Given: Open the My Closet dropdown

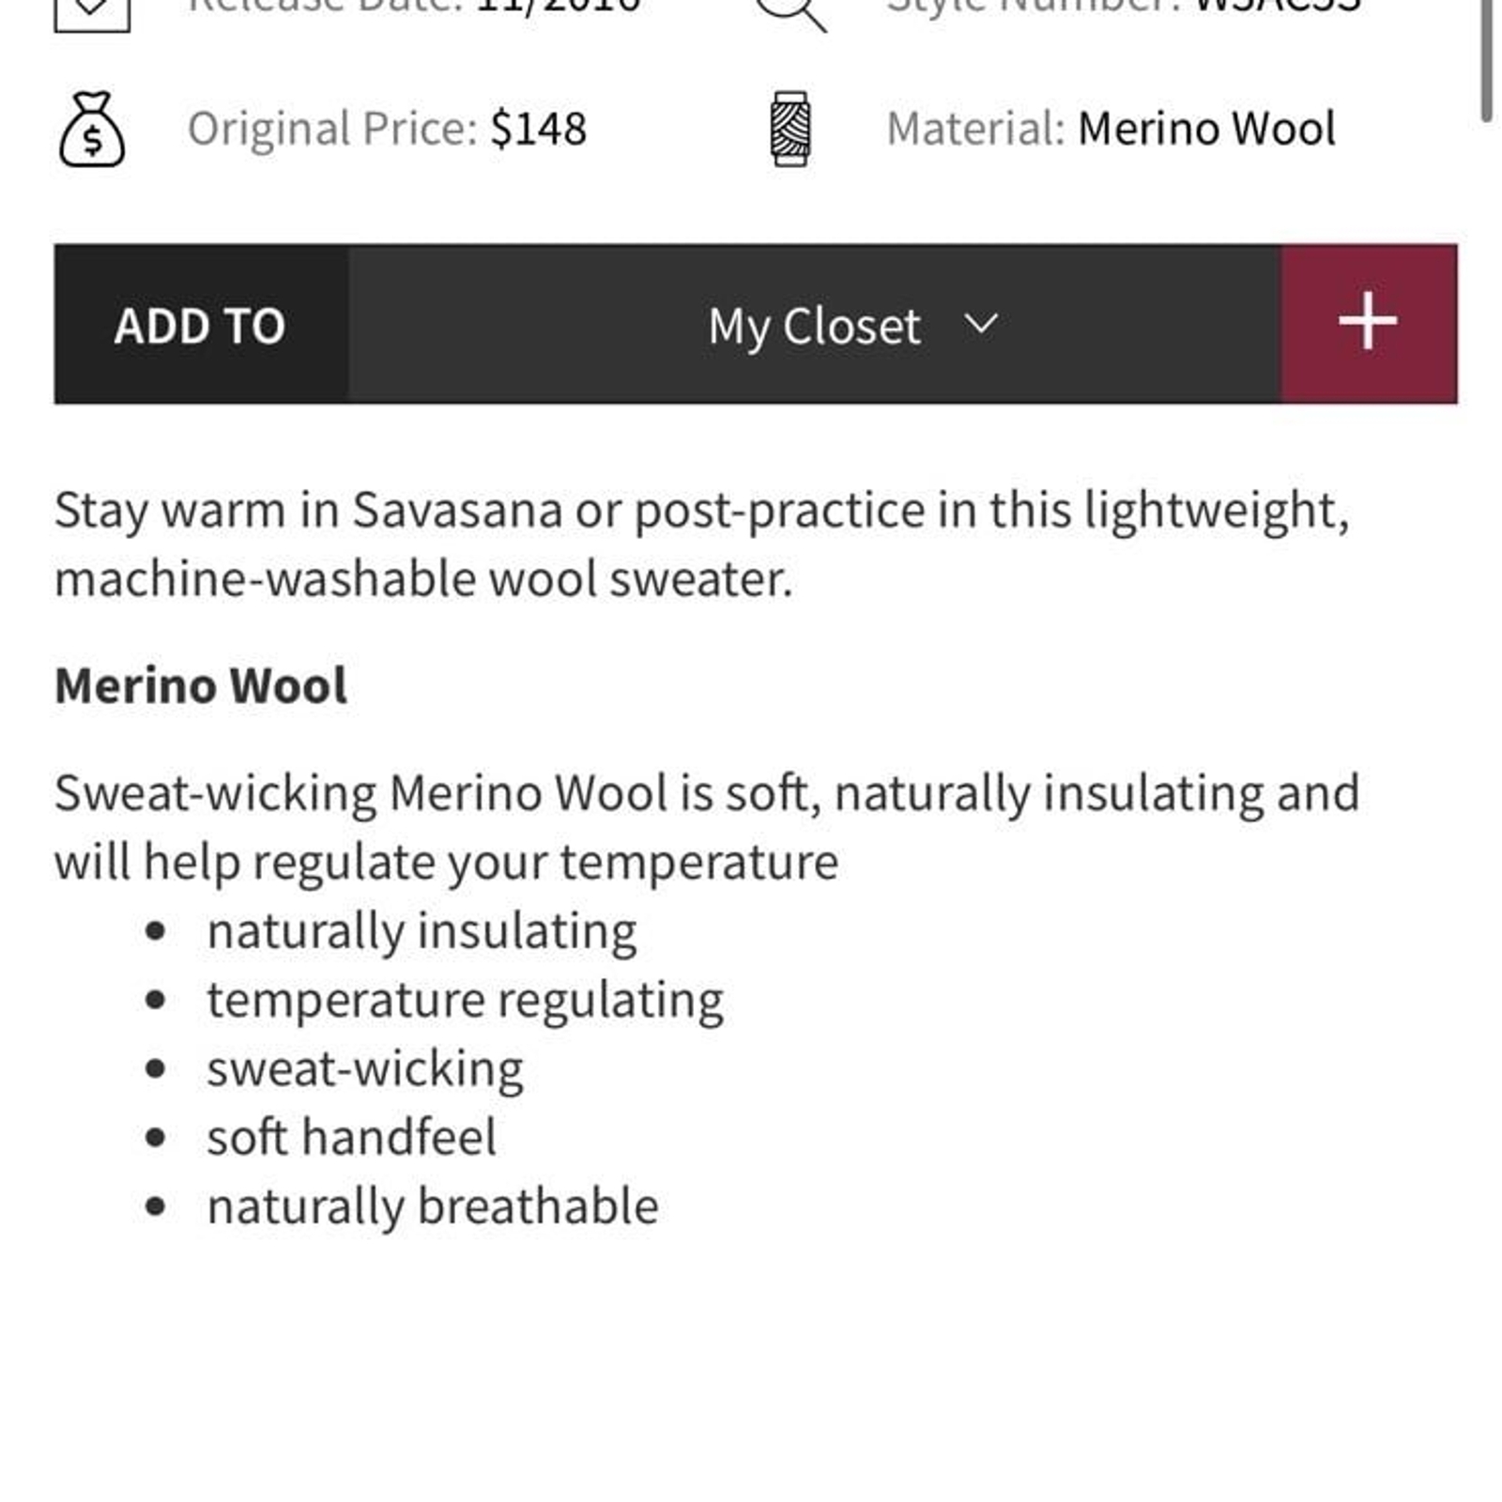Looking at the screenshot, I should [815, 325].
